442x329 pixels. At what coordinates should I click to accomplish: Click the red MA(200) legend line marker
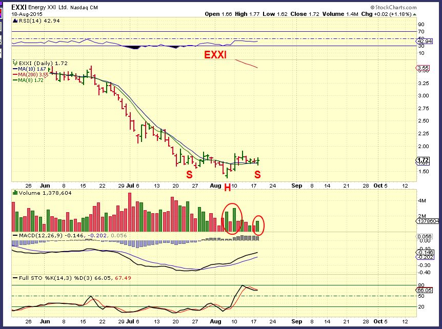[15, 75]
